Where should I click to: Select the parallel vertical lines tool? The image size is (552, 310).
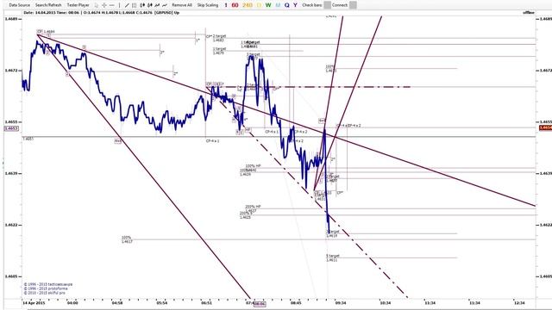pos(135,5)
